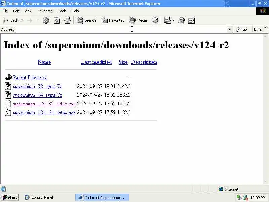Click the 10:09 PM clock

[258, 198]
